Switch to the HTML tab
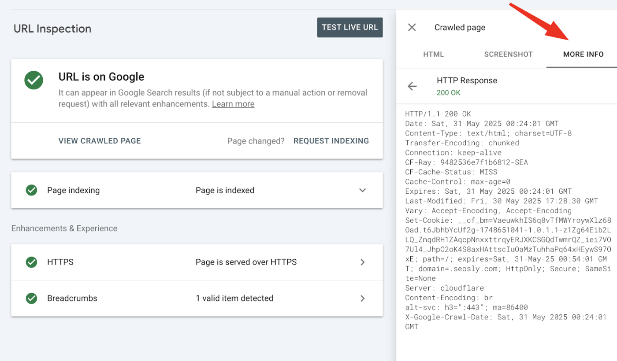Image resolution: width=617 pixels, height=361 pixels. [x=434, y=55]
